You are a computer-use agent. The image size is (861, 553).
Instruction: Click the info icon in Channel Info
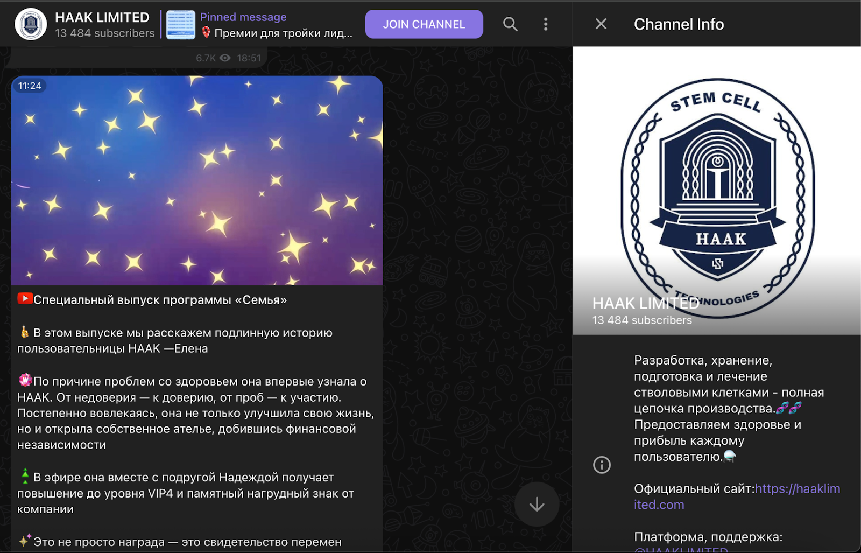click(602, 465)
